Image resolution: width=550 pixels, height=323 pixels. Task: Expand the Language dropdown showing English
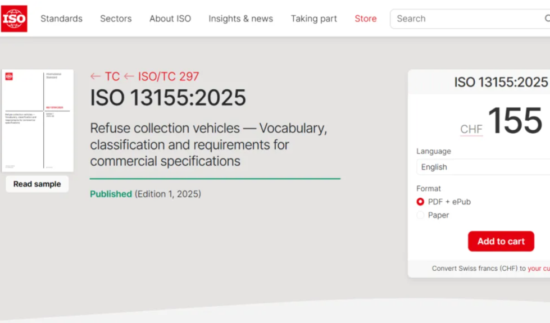pyautogui.click(x=483, y=167)
